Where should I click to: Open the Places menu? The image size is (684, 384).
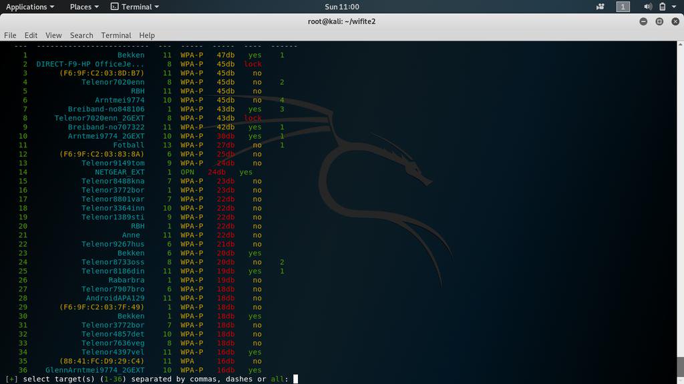[x=84, y=7]
